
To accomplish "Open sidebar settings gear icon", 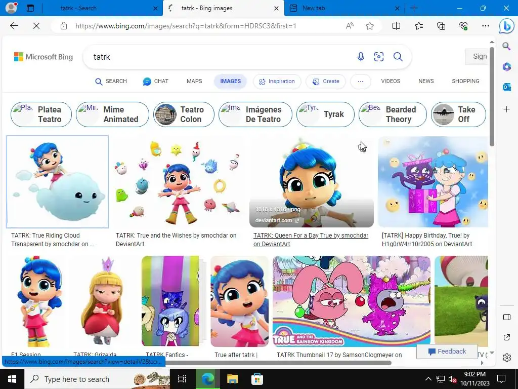I will (506, 358).
